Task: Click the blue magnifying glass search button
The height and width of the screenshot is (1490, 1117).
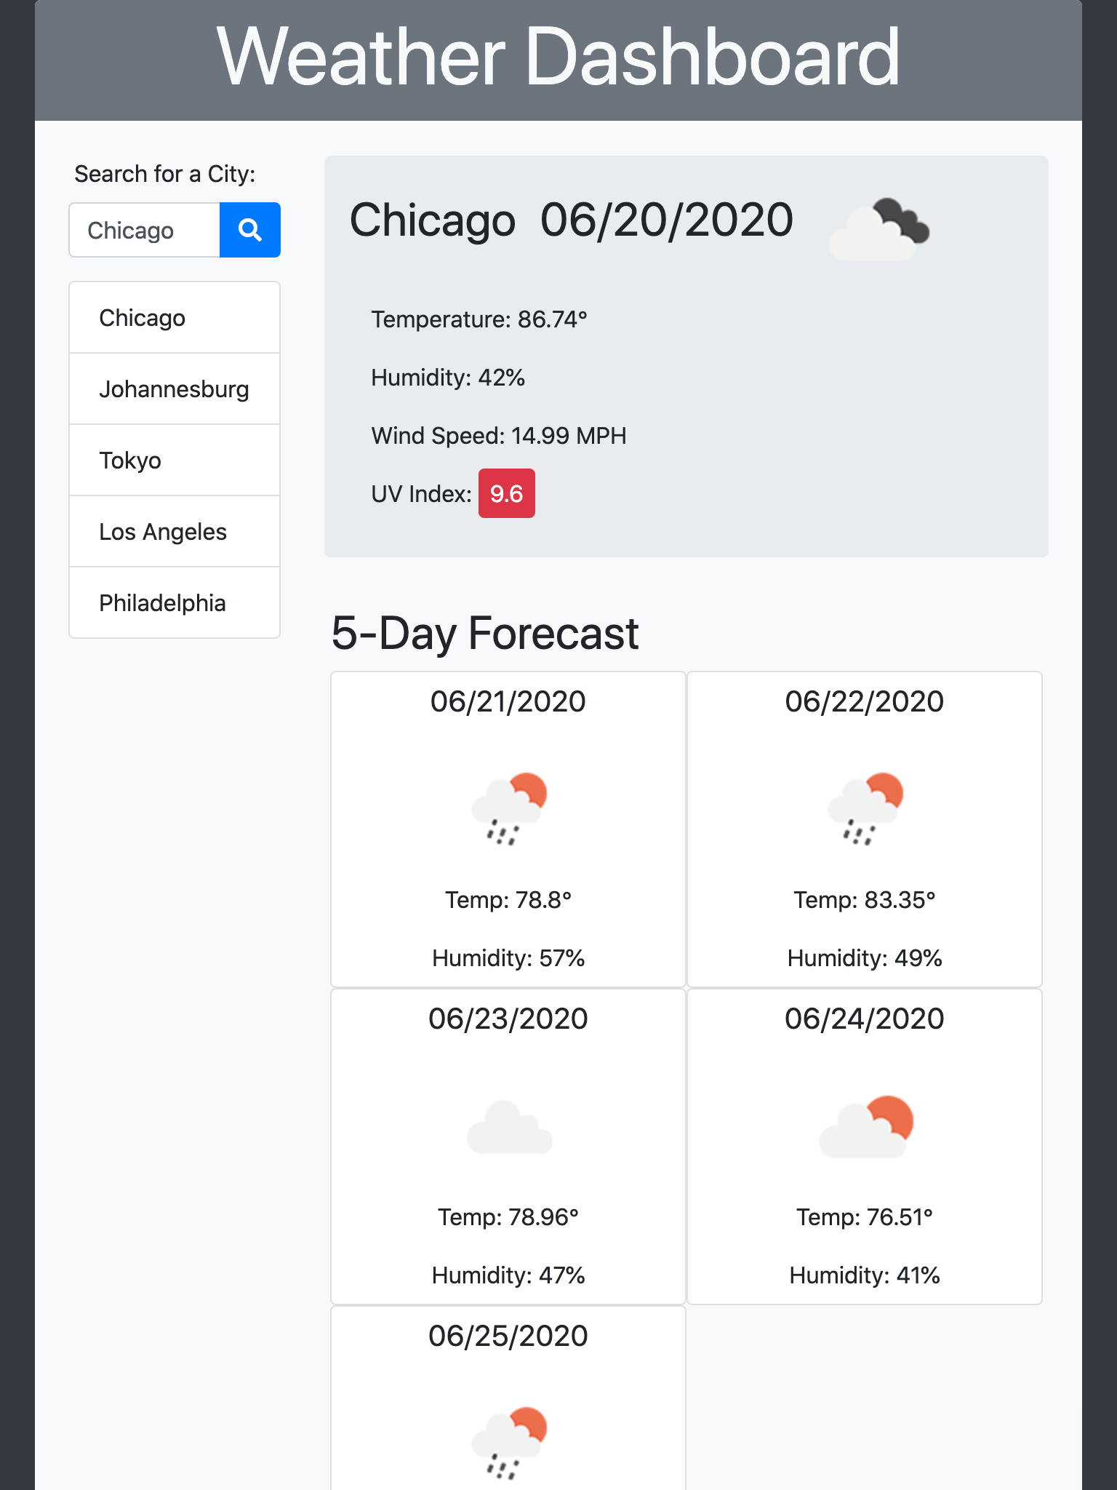Action: [249, 230]
